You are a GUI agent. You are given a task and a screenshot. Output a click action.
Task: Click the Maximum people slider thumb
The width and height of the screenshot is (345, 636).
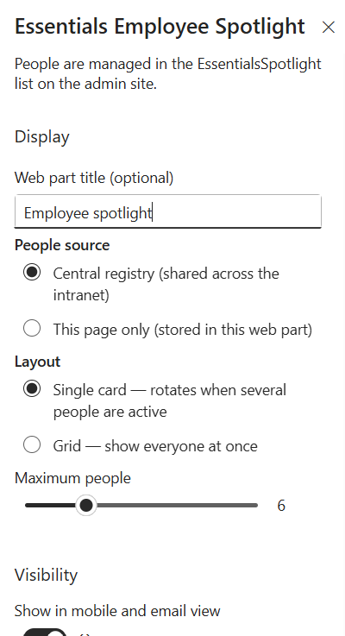coord(86,506)
